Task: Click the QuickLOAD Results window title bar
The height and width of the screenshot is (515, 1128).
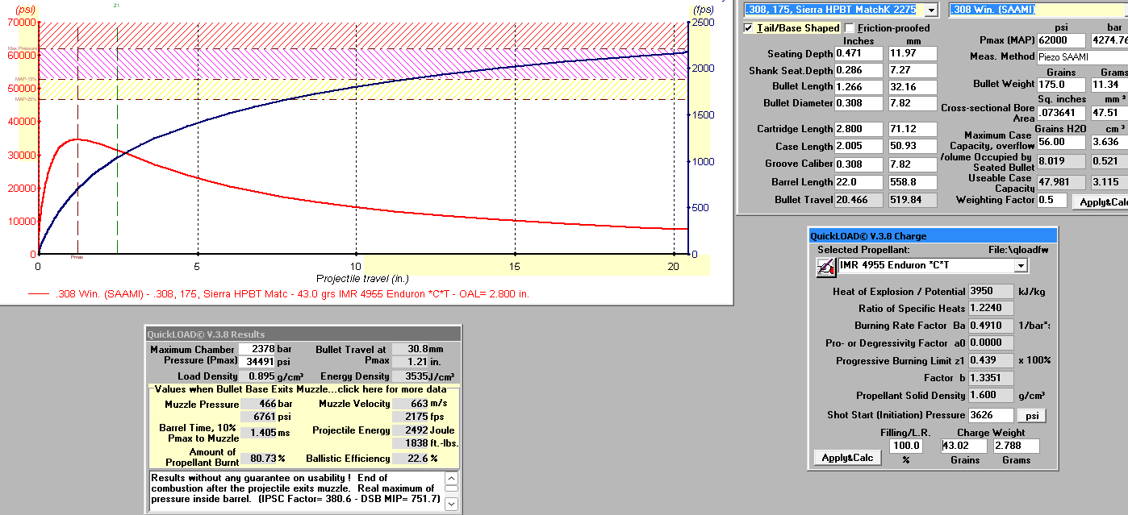Action: click(303, 334)
